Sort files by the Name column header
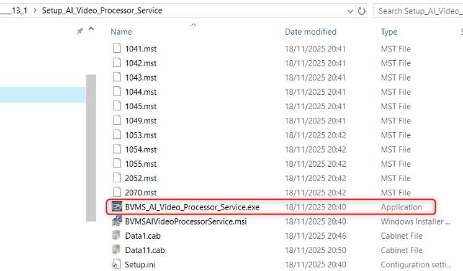This screenshot has width=463, height=271. (121, 32)
